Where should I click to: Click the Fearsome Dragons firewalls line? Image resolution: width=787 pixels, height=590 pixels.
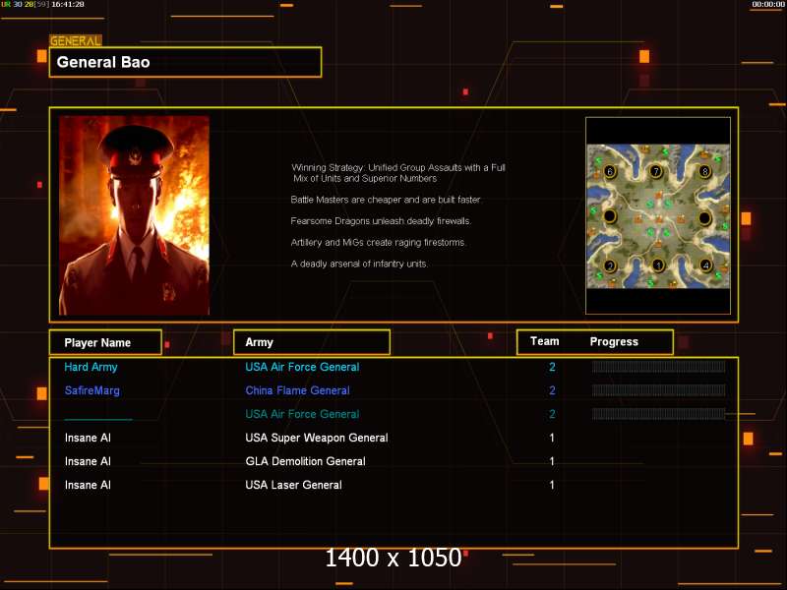pos(381,221)
